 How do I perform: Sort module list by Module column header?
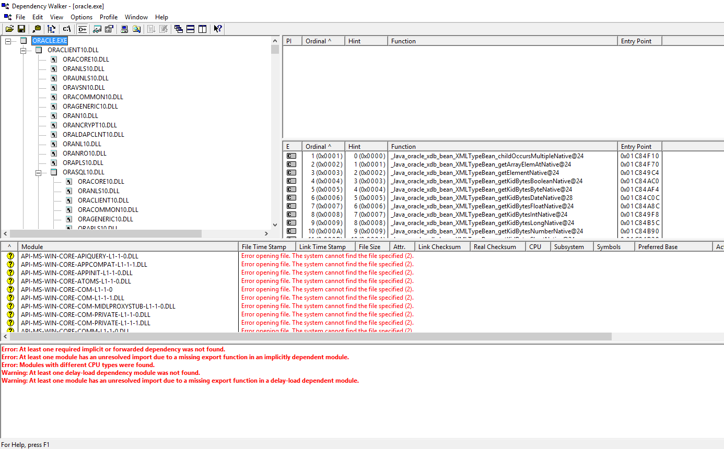click(128, 247)
